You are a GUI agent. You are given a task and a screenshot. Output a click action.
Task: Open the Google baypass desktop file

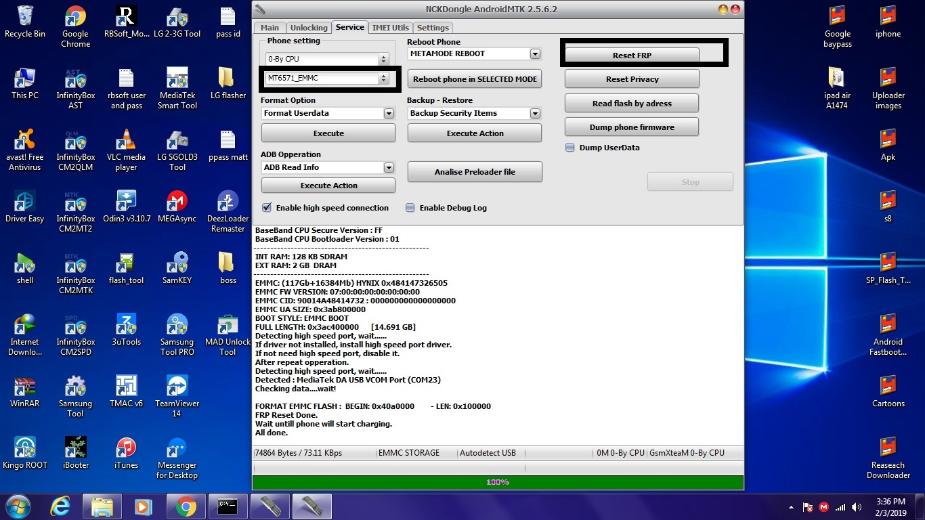[838, 27]
